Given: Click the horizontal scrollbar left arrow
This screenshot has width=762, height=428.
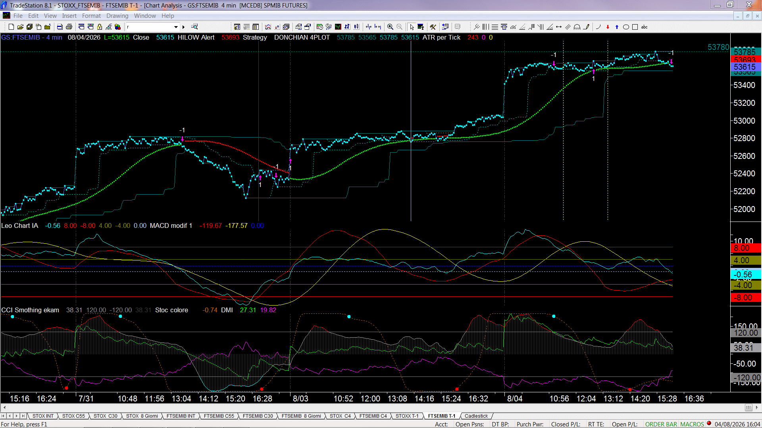Looking at the screenshot, I should [x=4, y=407].
